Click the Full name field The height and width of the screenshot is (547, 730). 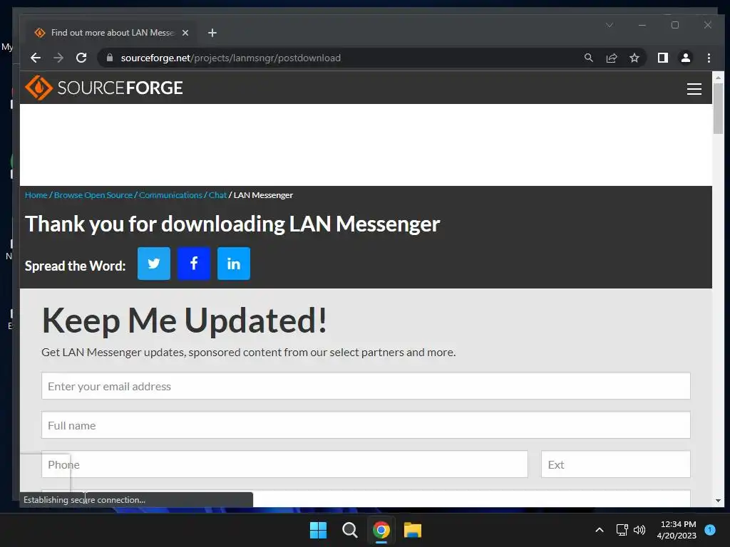366,425
